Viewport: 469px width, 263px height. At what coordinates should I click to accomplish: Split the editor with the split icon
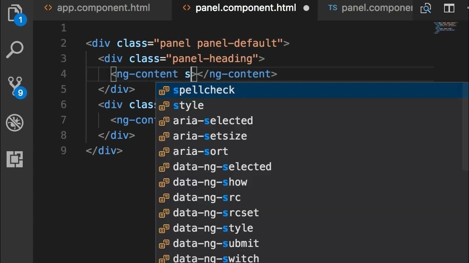449,8
